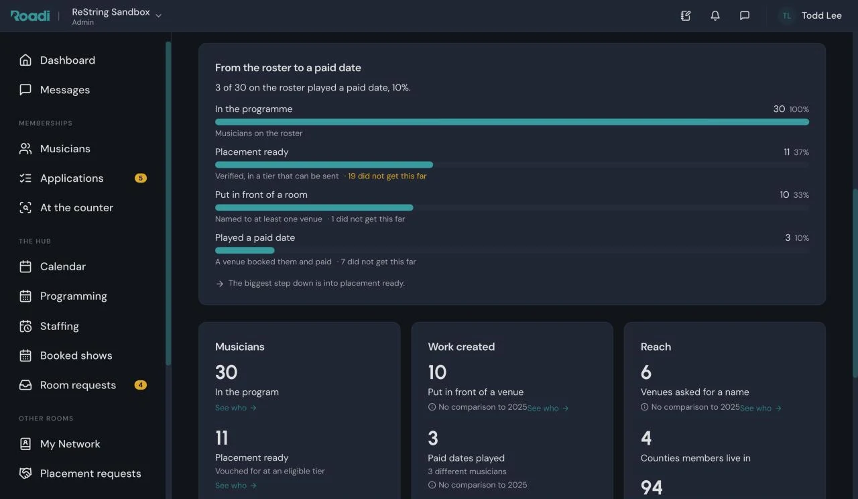Click 'Counties members live in' label
Image resolution: width=858 pixels, height=499 pixels.
(696, 458)
